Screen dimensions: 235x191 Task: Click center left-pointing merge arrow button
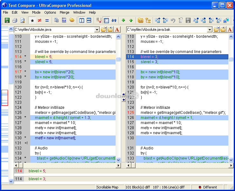(x=124, y=100)
